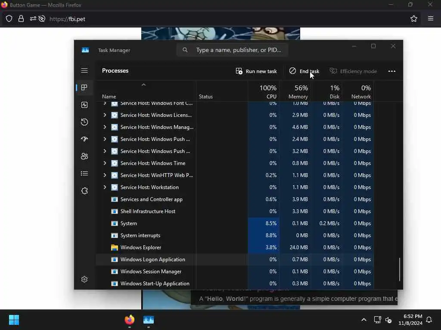Click the Firefox taskbar icon

129,320
